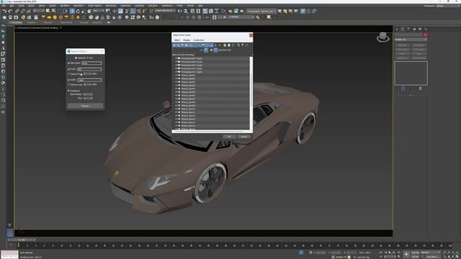Toggle the Layer Explorer icon
The height and width of the screenshot is (259, 461).
198,12
